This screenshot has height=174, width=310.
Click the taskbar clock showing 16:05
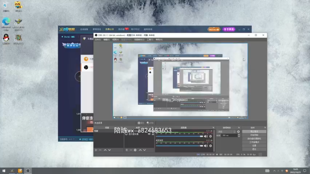tap(296, 171)
